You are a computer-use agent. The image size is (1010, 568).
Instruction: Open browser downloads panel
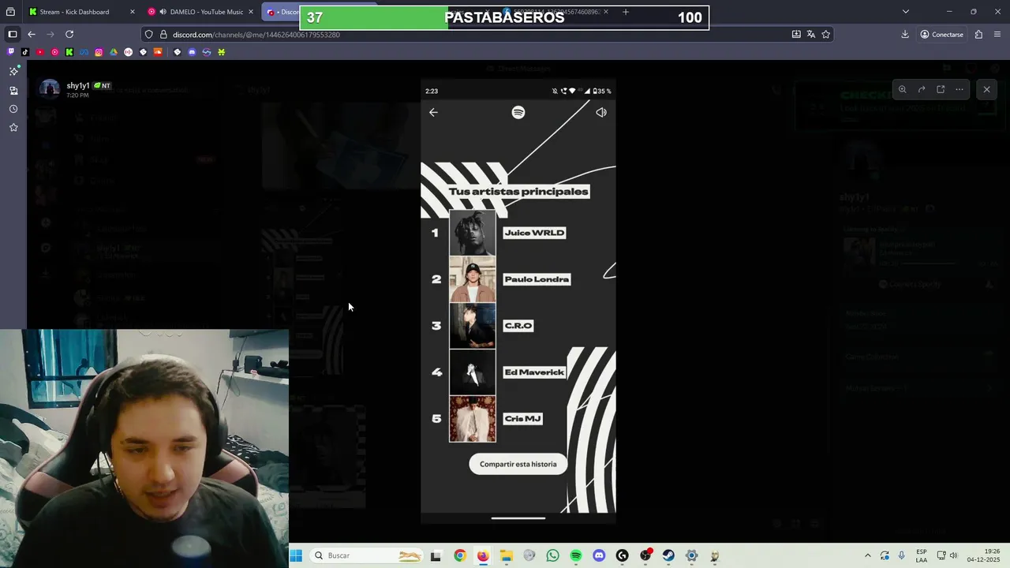905,35
